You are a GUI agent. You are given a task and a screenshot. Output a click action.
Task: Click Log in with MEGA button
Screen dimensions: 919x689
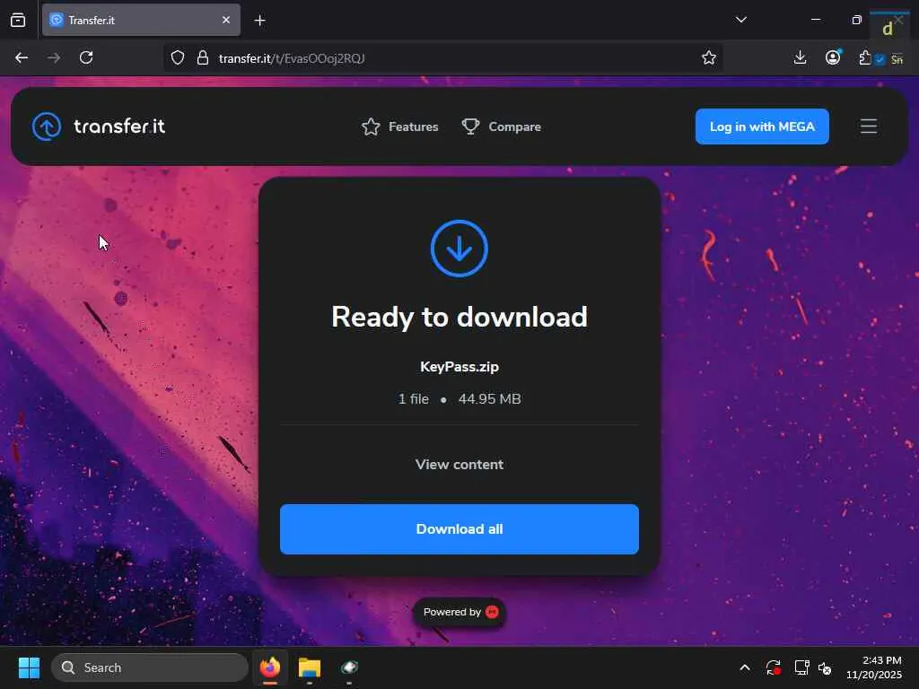pos(762,126)
